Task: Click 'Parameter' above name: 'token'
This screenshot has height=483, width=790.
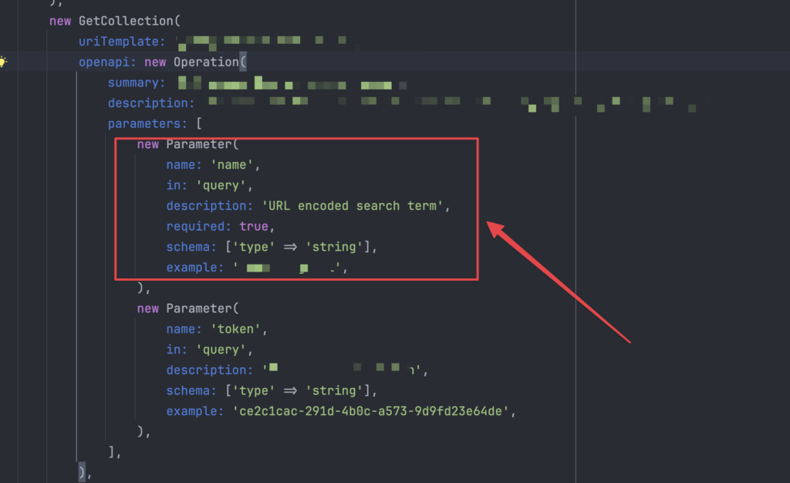Action: pyautogui.click(x=199, y=308)
